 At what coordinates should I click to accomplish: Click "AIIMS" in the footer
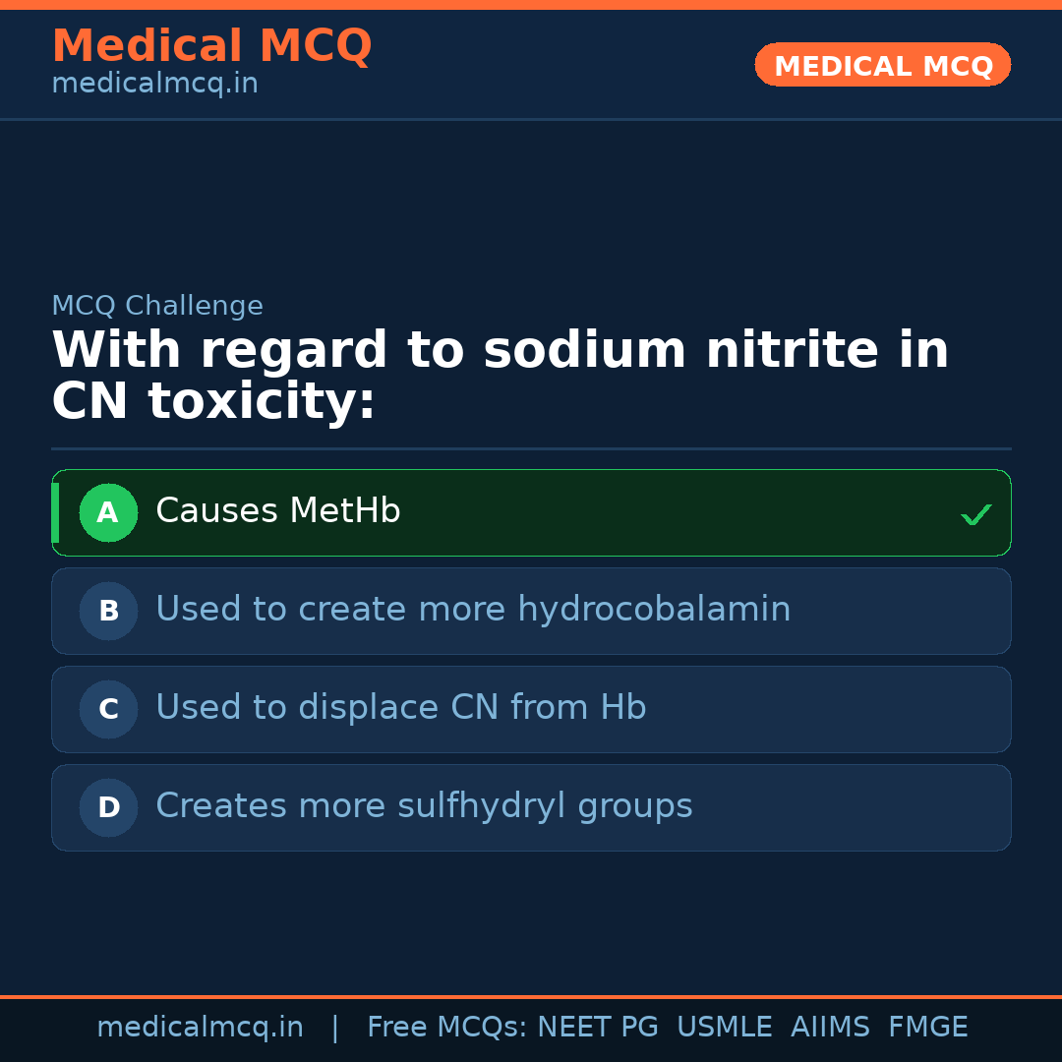(x=830, y=1028)
